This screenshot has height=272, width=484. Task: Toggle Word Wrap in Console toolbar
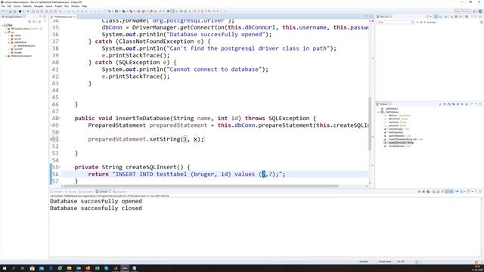442,191
